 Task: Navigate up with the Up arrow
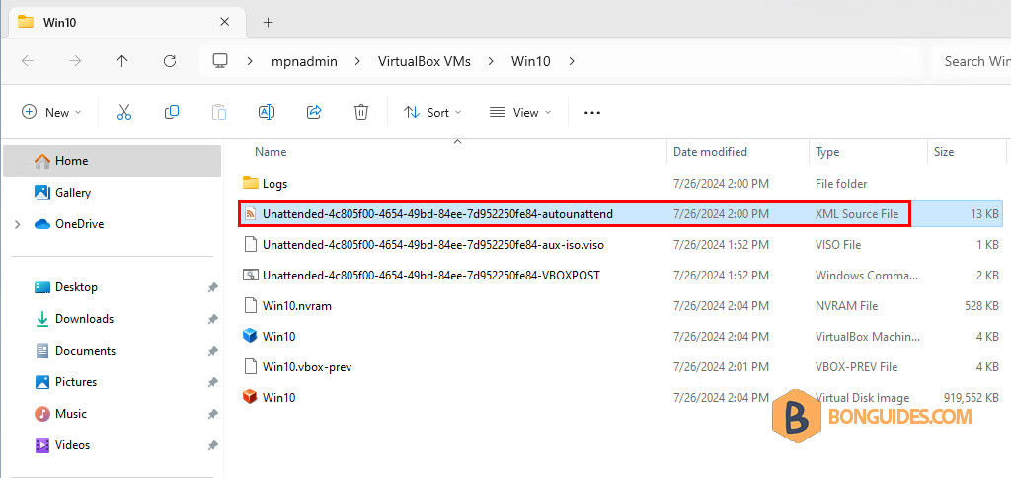coord(121,61)
